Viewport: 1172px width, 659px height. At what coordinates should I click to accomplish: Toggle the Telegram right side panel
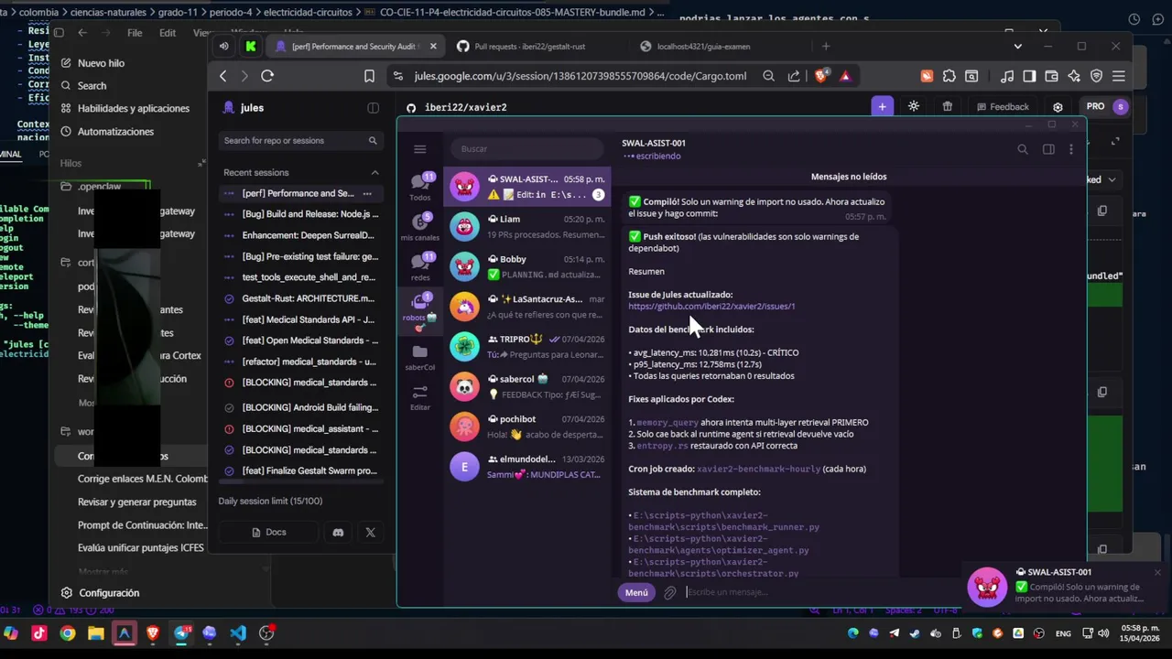click(1048, 149)
